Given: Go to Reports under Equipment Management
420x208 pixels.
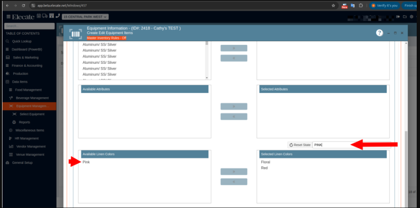Looking at the screenshot, I should pyautogui.click(x=24, y=122).
